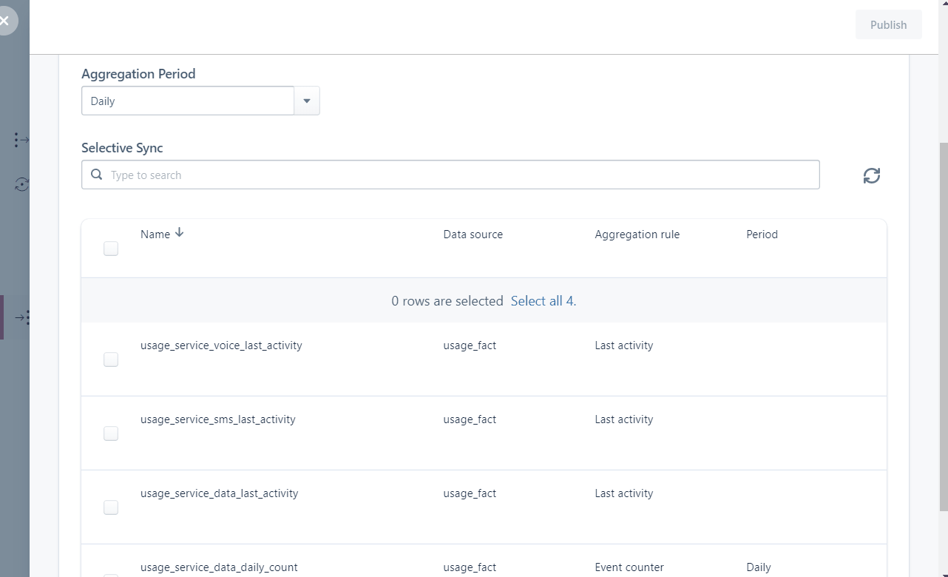Click the sort arrow next to Name

(x=179, y=233)
